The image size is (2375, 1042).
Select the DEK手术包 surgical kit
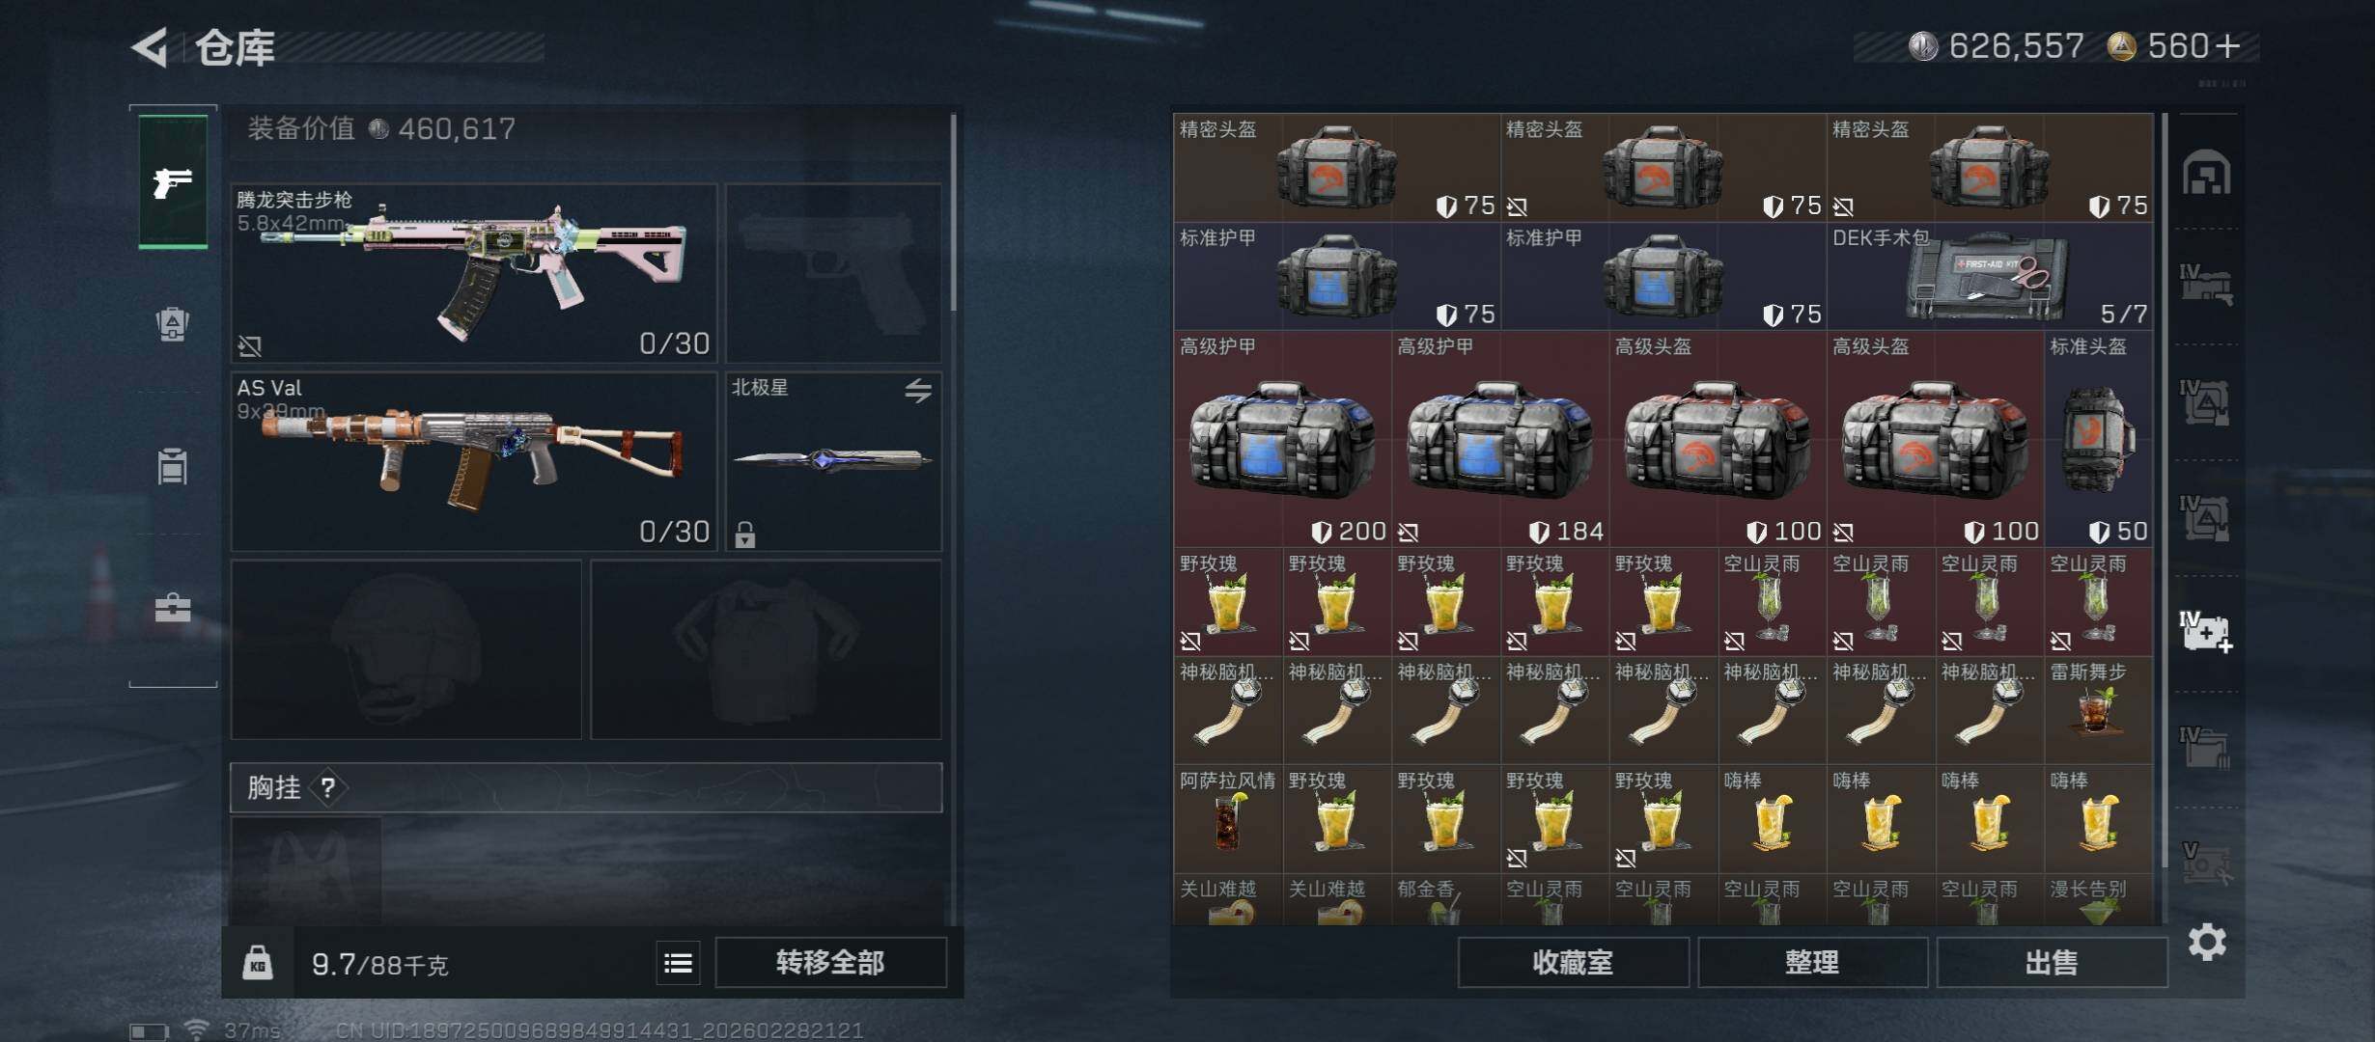point(1990,277)
